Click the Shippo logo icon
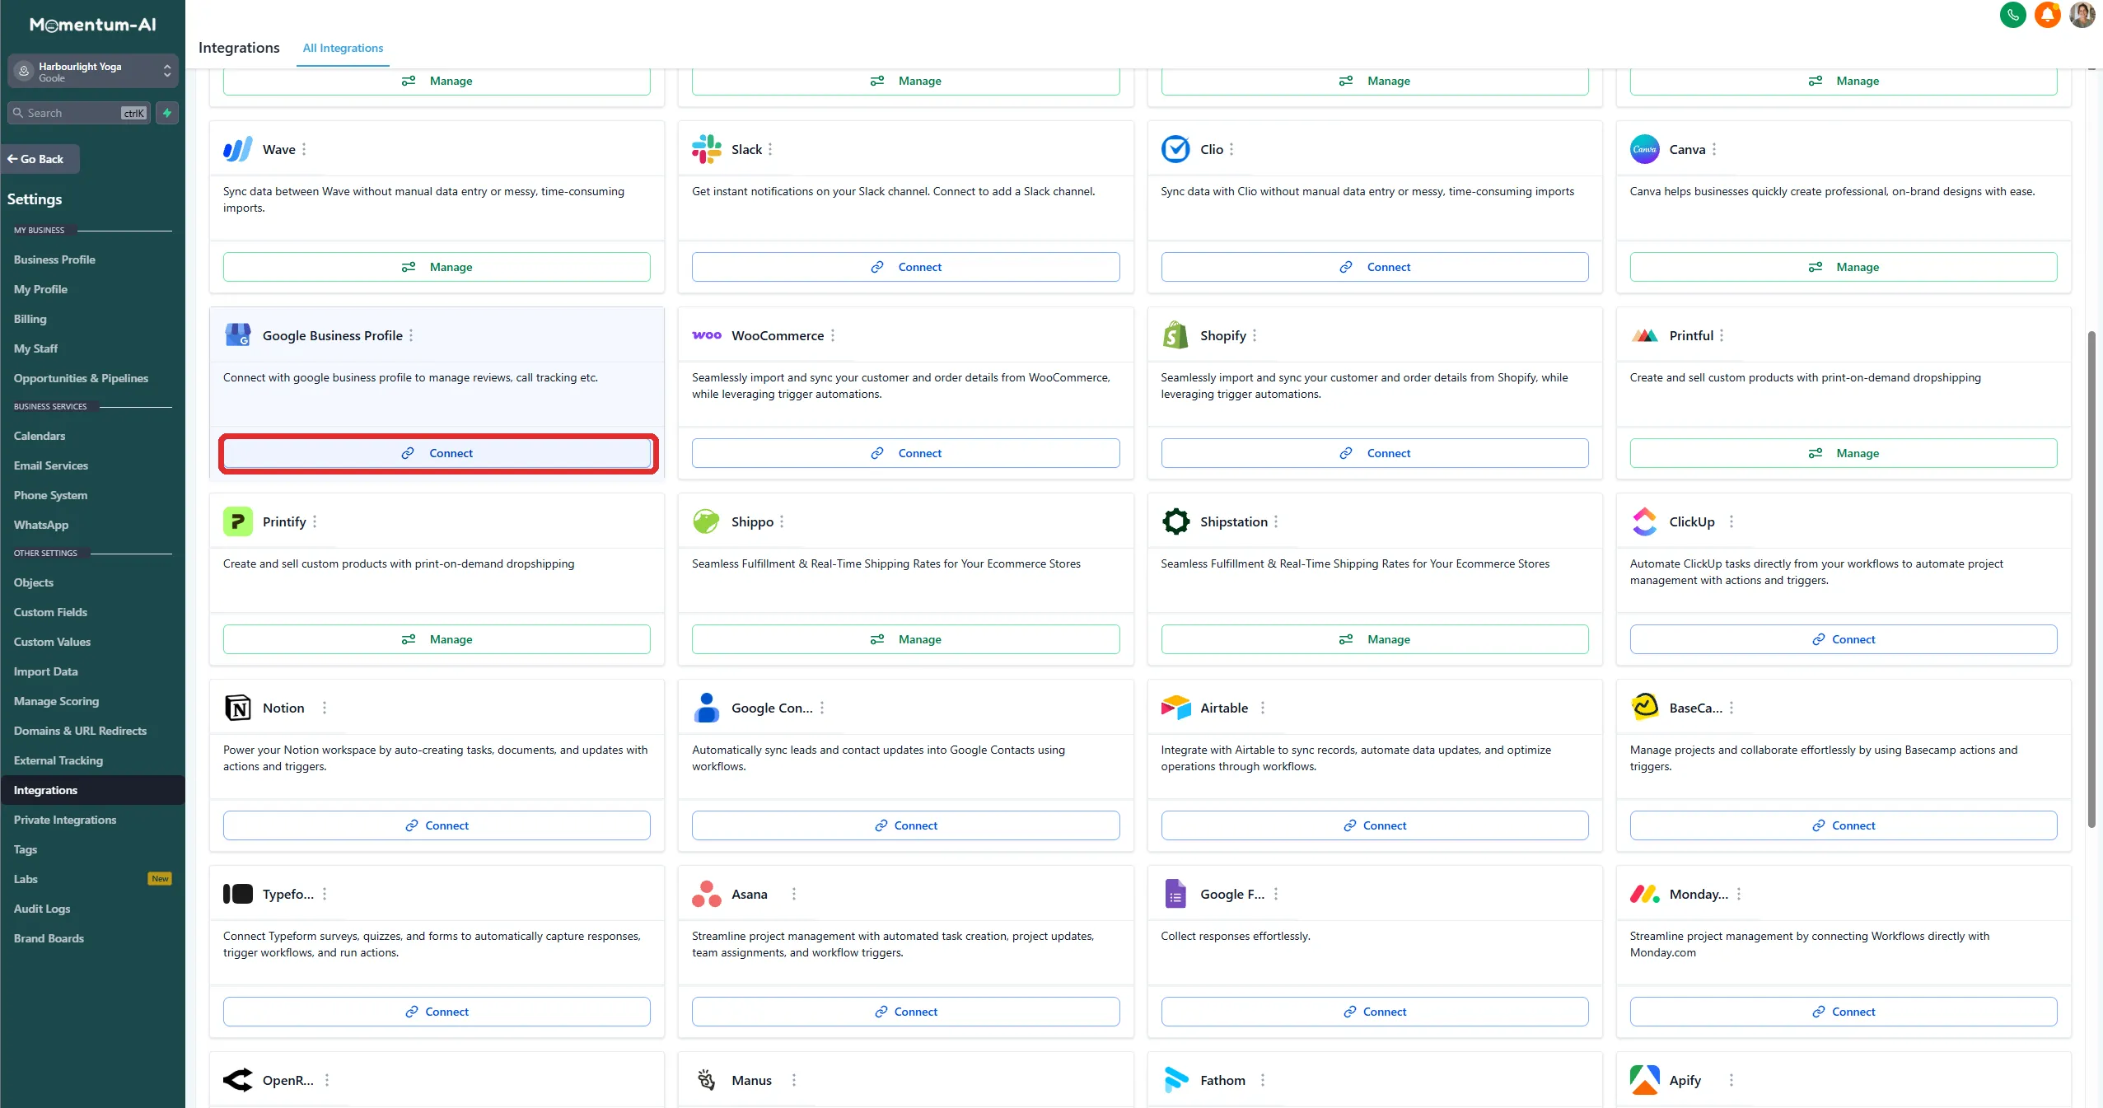2103x1108 pixels. tap(707, 521)
